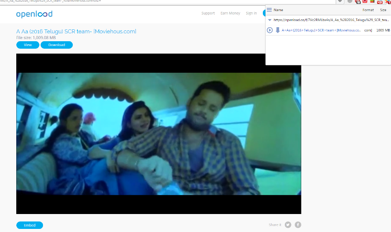Click the Name column header
Screen dimensions: 391x232
coord(278,10)
